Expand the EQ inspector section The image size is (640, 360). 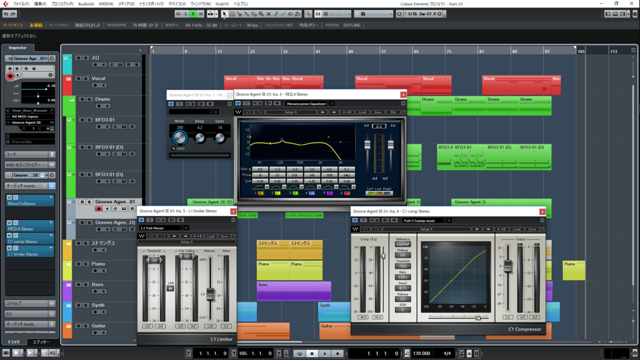coord(30,314)
